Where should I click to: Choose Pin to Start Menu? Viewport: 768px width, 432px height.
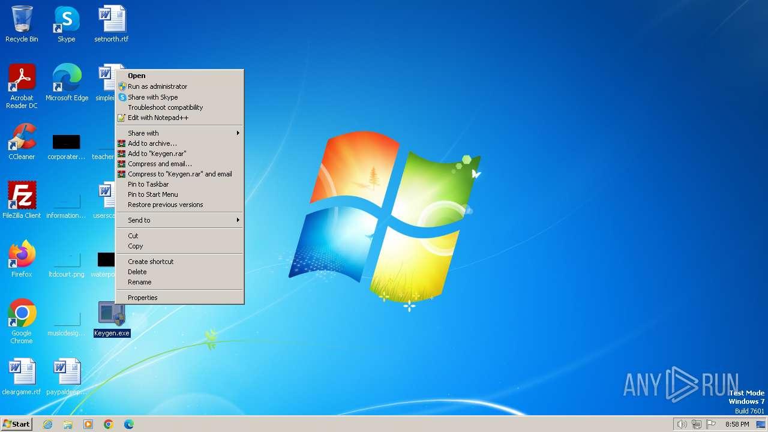pyautogui.click(x=180, y=194)
